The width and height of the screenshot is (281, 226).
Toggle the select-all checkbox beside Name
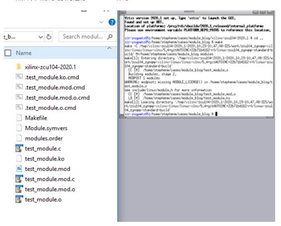click(x=7, y=54)
